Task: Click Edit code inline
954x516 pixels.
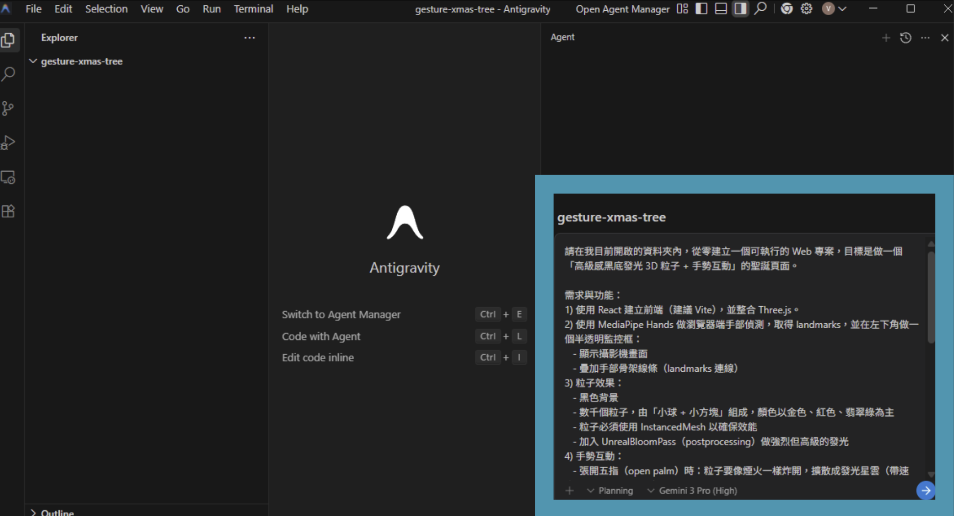Action: 318,358
